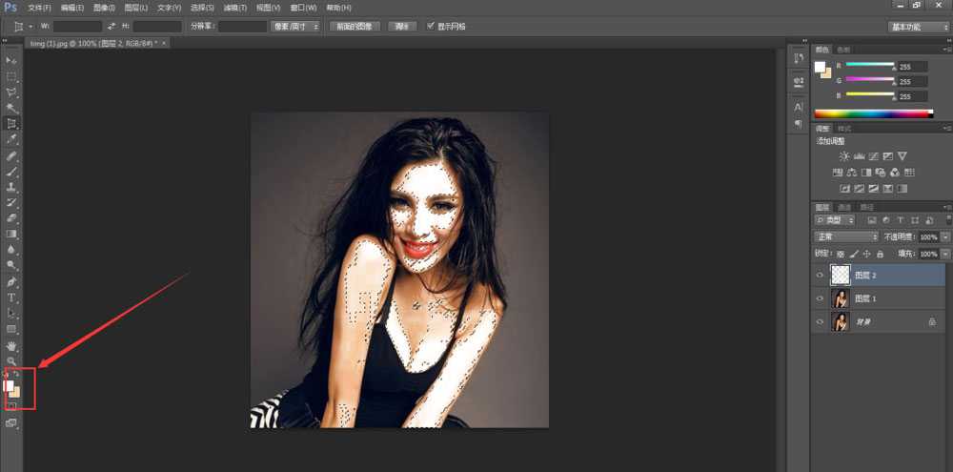
Task: Select the Hand tool
Action: tap(11, 345)
